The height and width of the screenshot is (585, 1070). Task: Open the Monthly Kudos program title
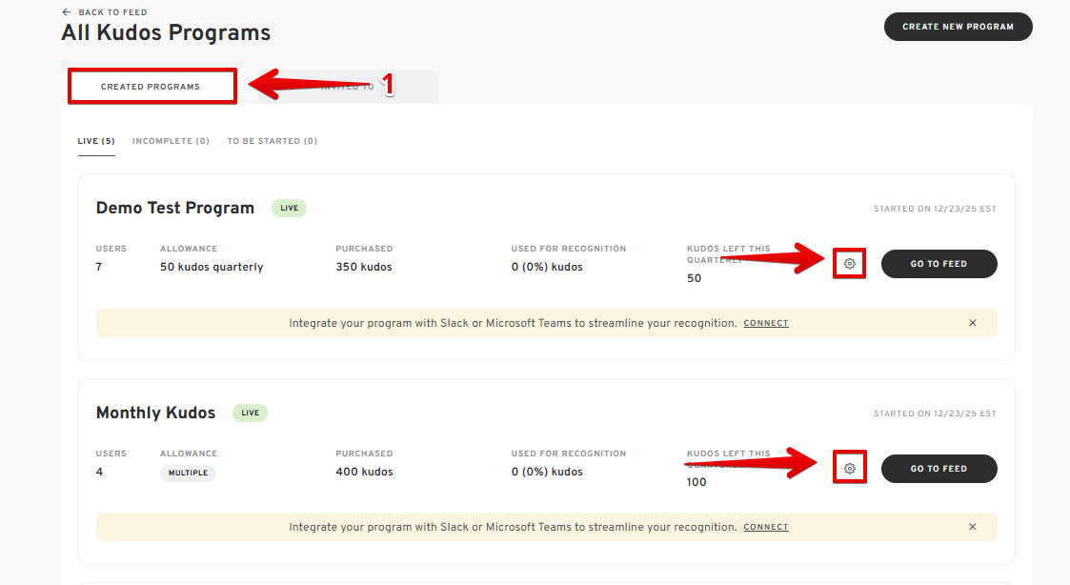pyautogui.click(x=155, y=413)
